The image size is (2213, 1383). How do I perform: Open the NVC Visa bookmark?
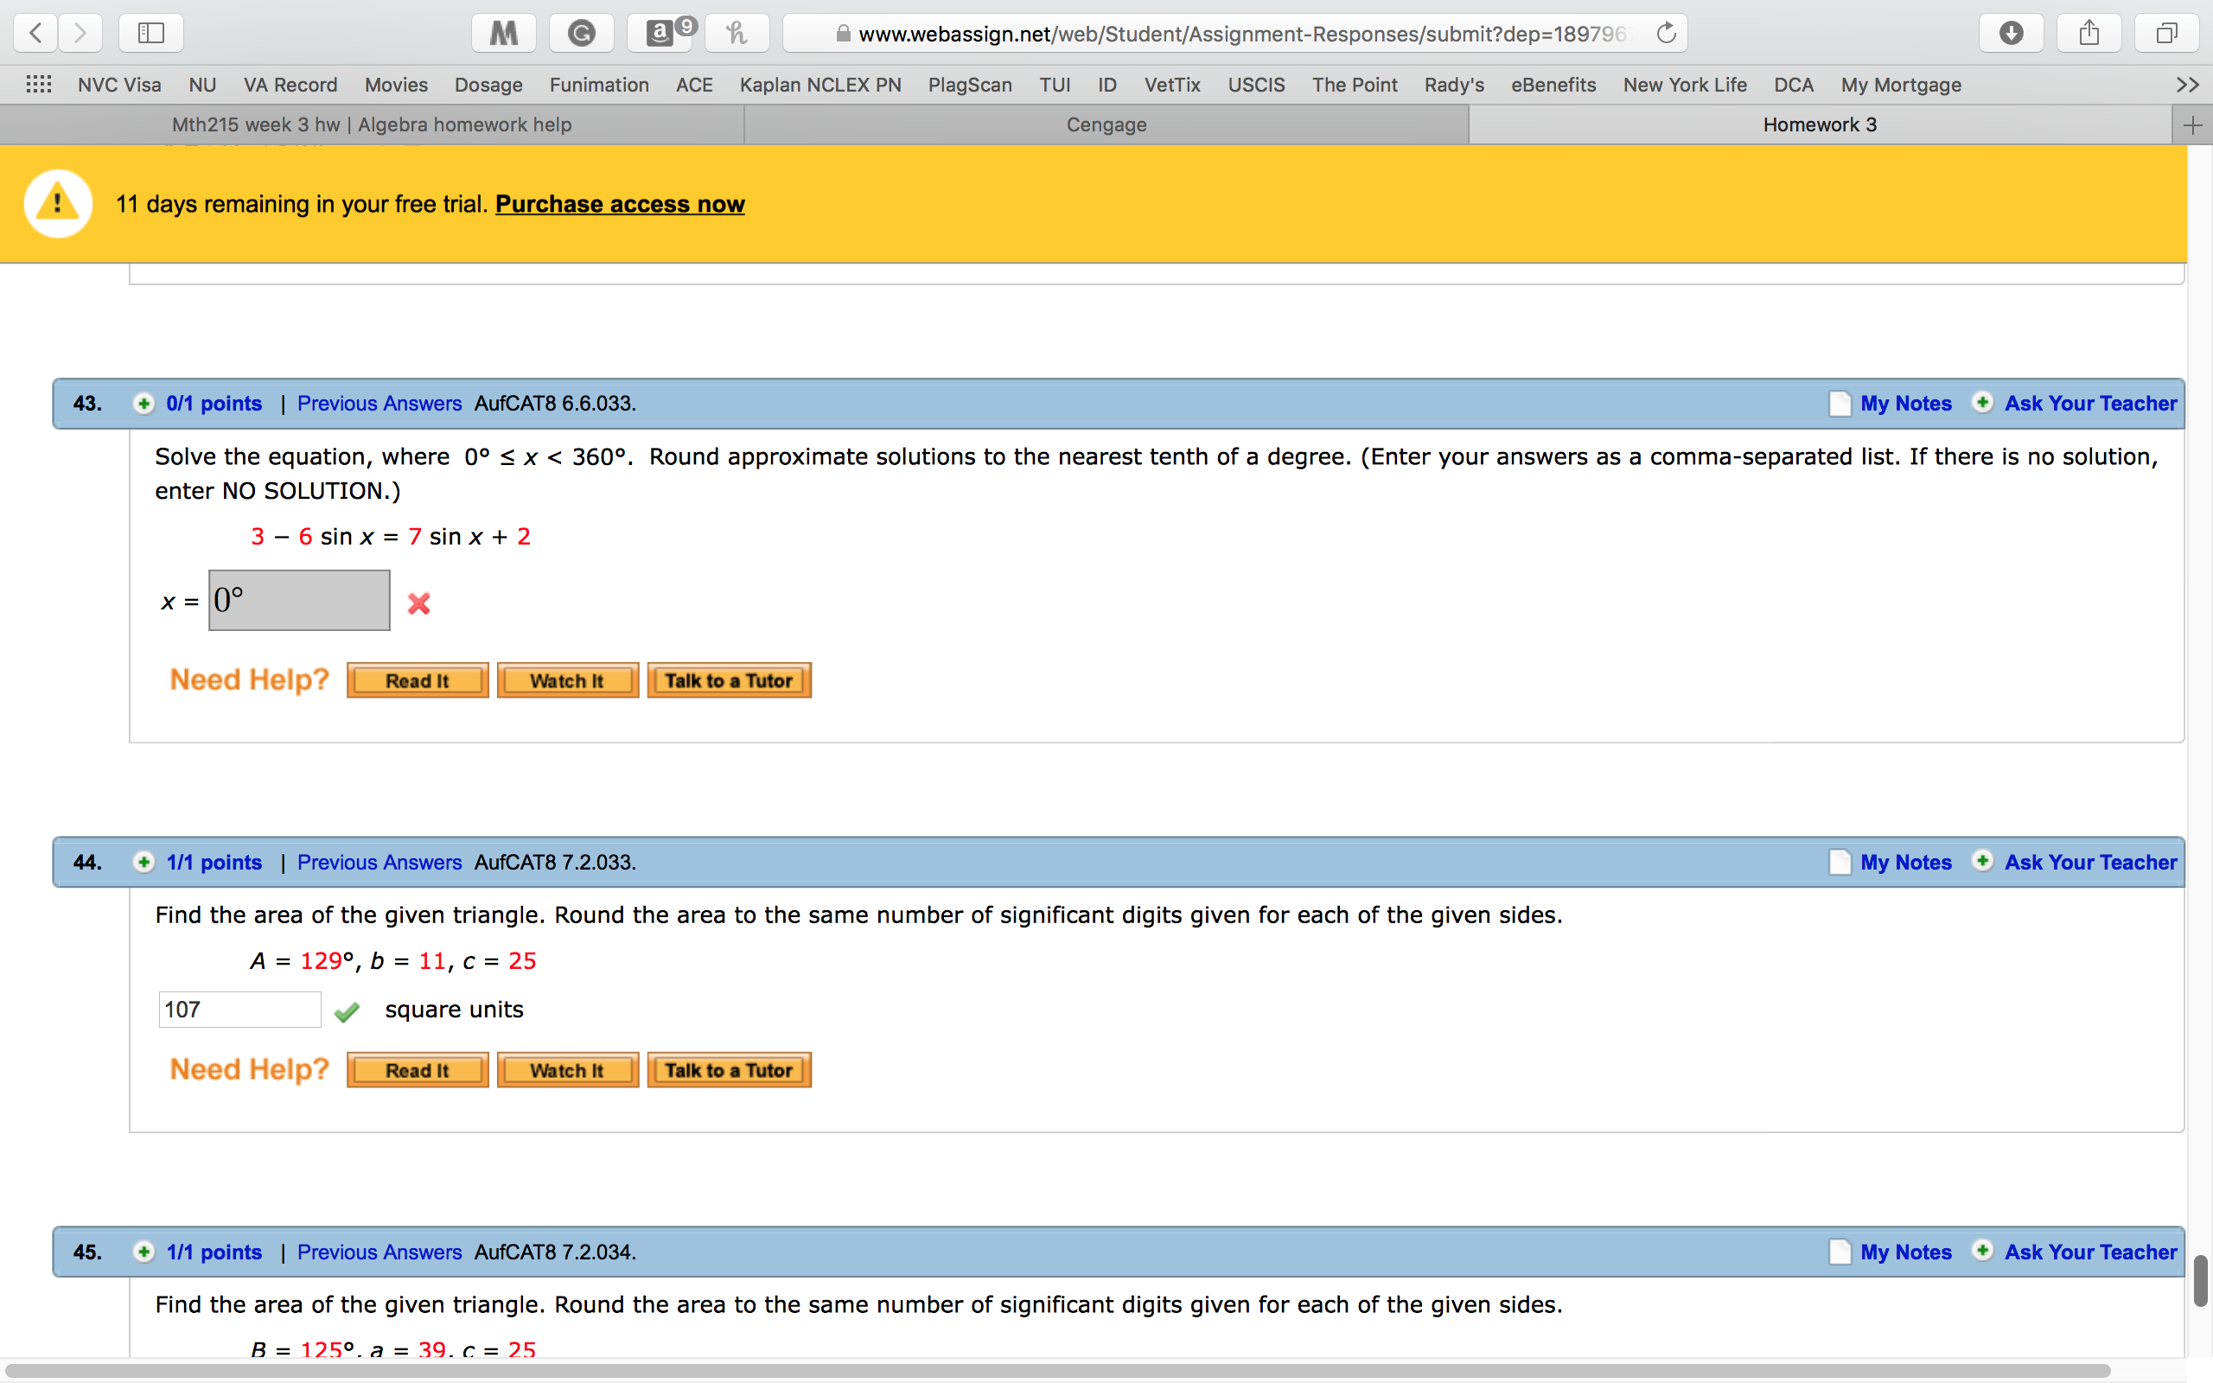point(119,85)
